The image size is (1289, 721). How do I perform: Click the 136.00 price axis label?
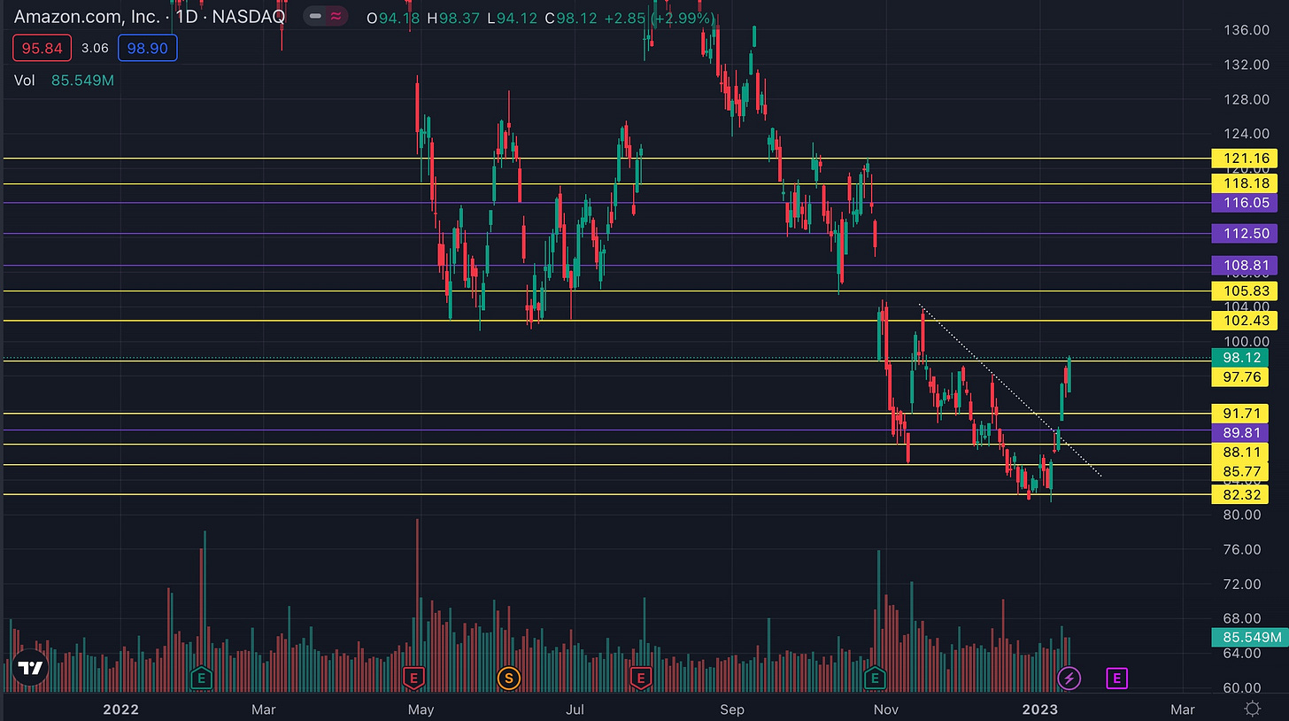1247,30
